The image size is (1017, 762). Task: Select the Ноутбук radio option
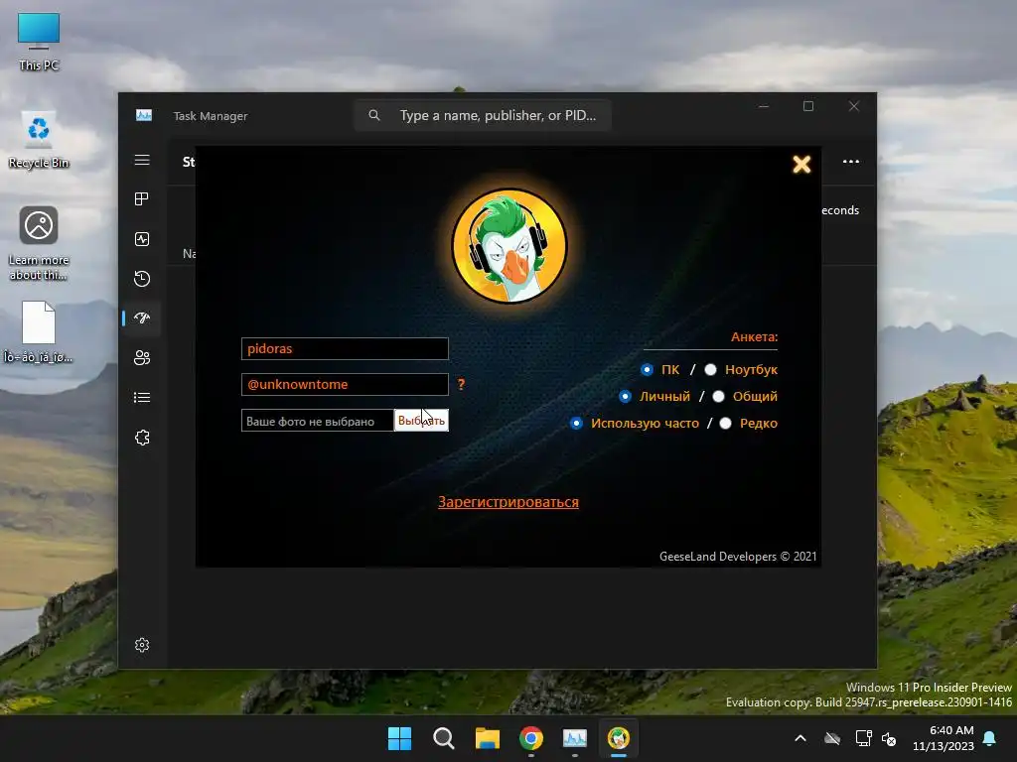[711, 369]
